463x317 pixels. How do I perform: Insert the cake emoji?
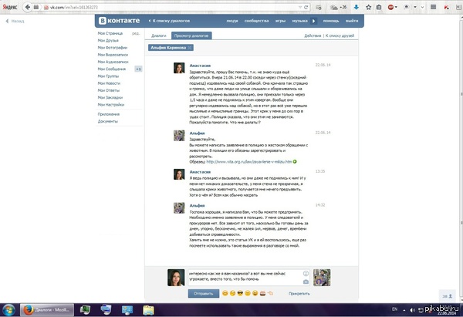tap(262, 293)
